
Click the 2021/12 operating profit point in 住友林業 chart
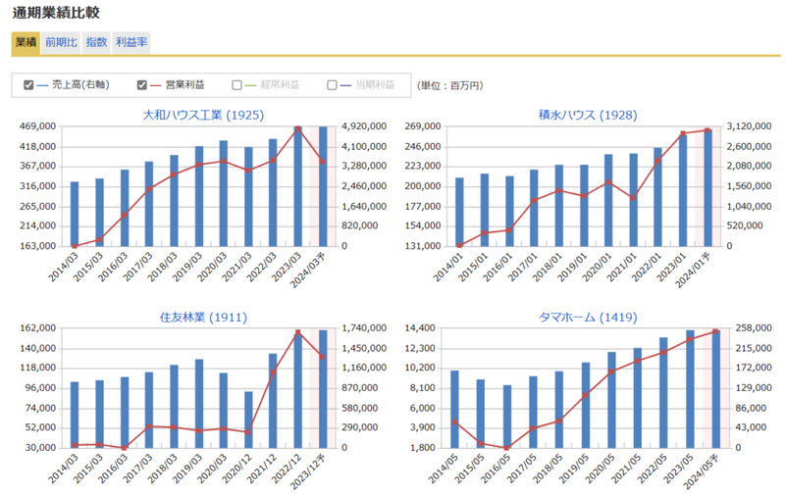pos(274,372)
